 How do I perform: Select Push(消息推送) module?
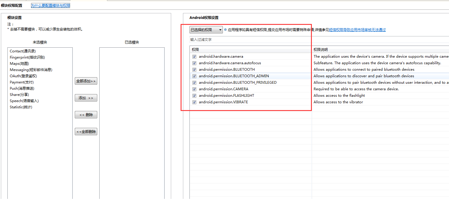[22, 88]
